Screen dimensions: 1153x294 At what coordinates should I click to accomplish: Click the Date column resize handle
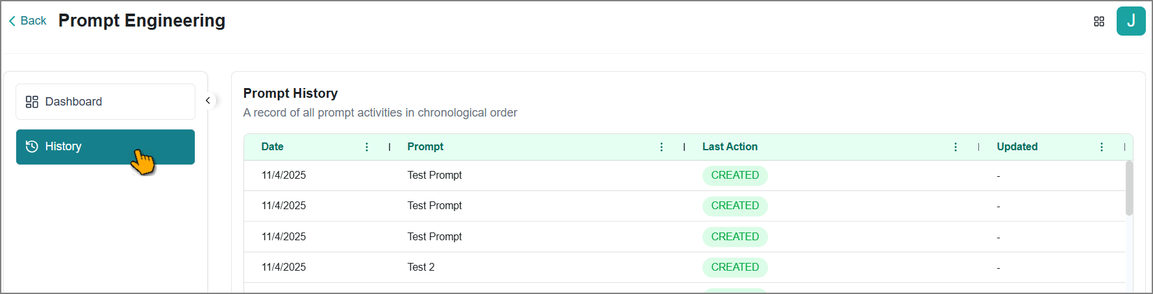390,147
